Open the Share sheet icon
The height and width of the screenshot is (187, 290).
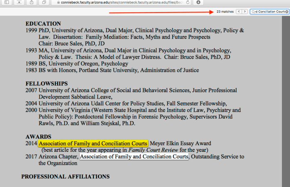click(32, 2)
